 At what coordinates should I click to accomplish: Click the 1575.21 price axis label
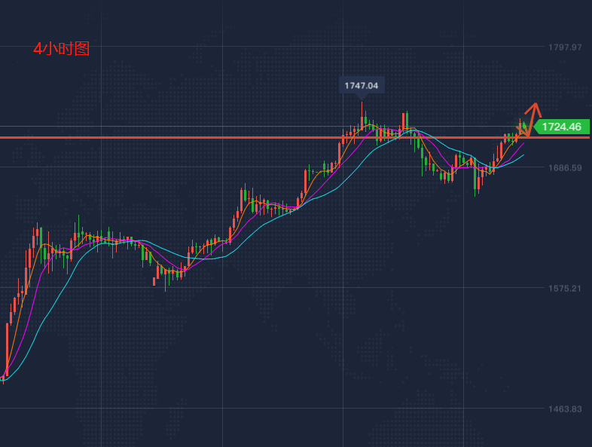point(565,288)
